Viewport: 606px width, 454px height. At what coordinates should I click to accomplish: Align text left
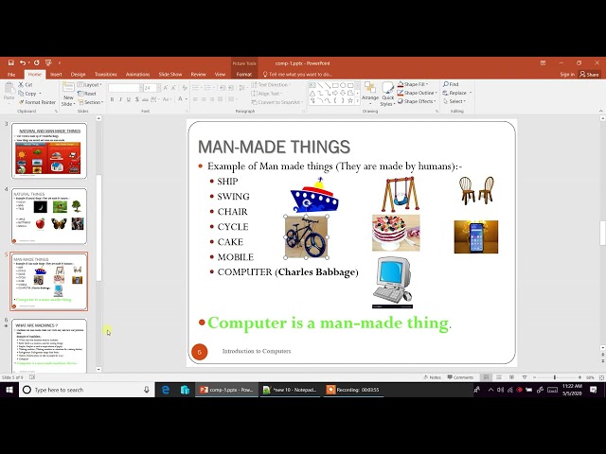pos(196,99)
